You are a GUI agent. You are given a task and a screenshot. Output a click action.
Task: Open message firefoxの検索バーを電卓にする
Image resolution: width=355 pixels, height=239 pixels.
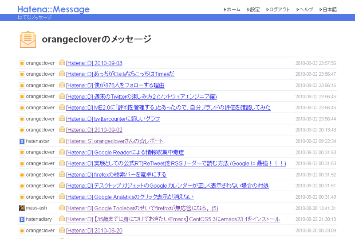pos(116,175)
